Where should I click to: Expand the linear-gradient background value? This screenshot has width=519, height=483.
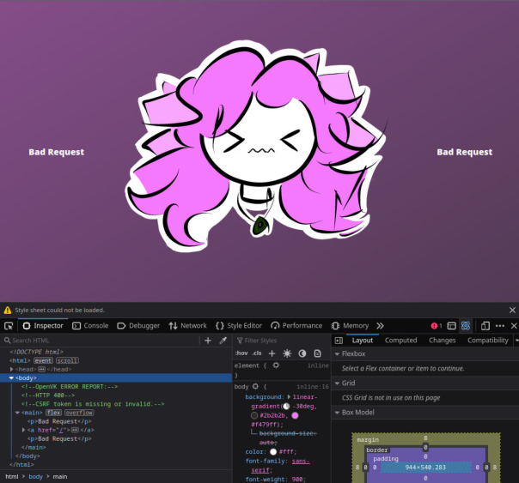(x=289, y=396)
